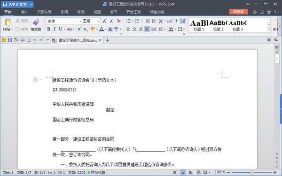The image size is (282, 176).
Task: Toggle superscript X² formatting
Action: tap(79, 29)
